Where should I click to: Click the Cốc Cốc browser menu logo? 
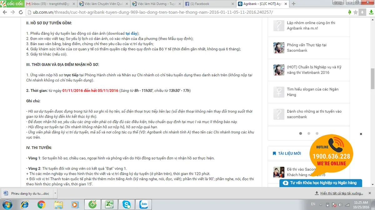pyautogui.click(x=12, y=4)
